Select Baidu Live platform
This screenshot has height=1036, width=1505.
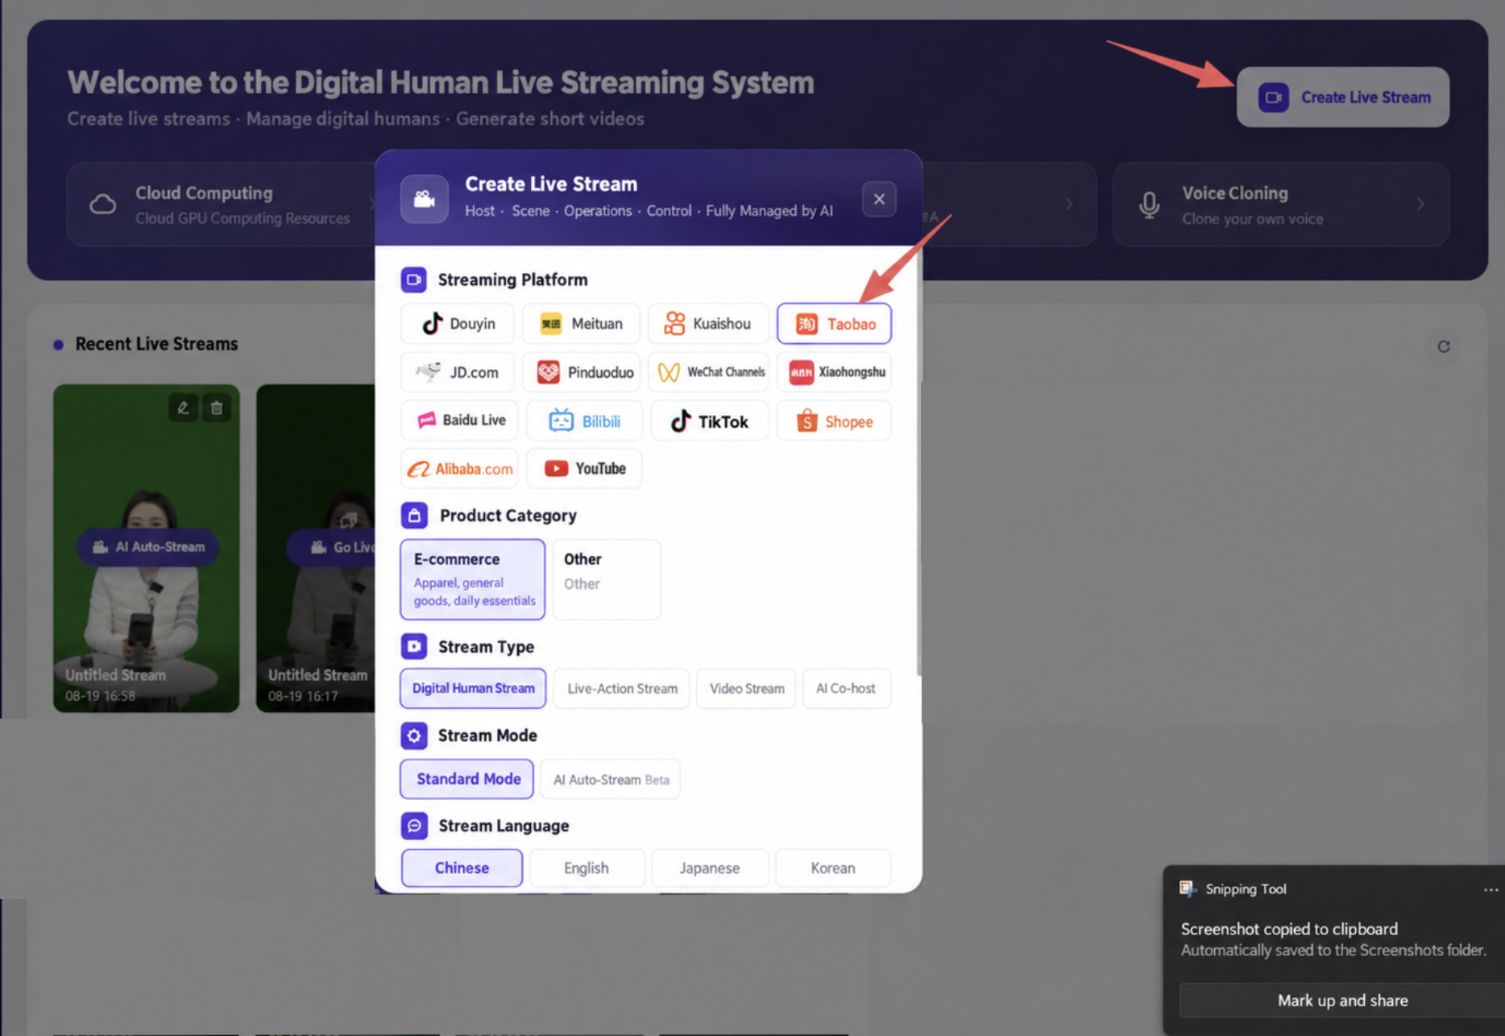tap(459, 421)
